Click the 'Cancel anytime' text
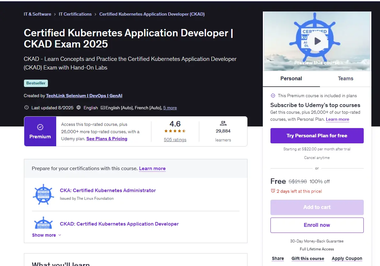This screenshot has width=380, height=266. (317, 158)
